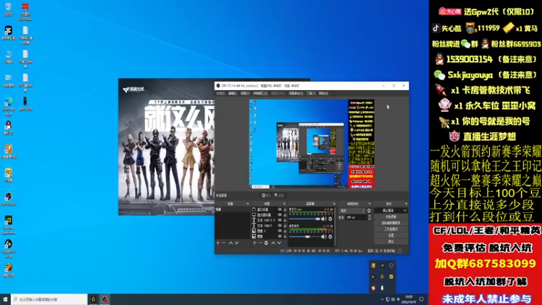Open Settings from the Controls dock
This screenshot has width=542, height=305.
click(391, 235)
